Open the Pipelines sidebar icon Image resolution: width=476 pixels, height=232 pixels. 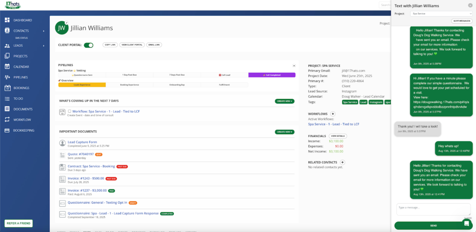7,77
